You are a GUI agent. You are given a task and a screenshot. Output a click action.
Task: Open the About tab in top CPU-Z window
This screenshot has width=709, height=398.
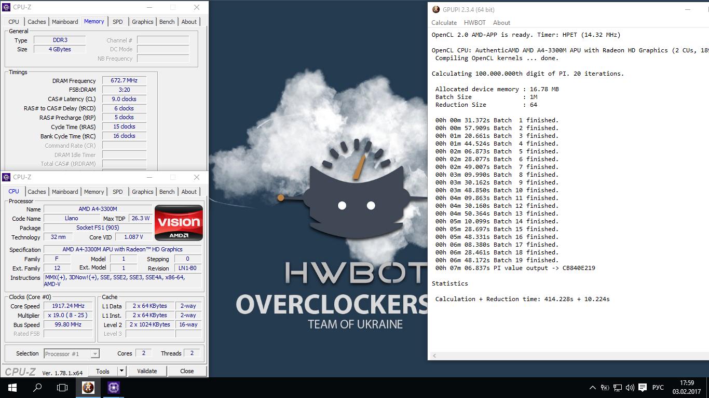[x=189, y=22]
